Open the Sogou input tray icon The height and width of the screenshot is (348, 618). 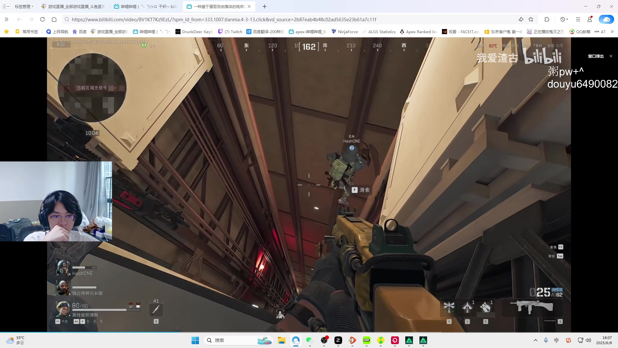[x=568, y=340]
